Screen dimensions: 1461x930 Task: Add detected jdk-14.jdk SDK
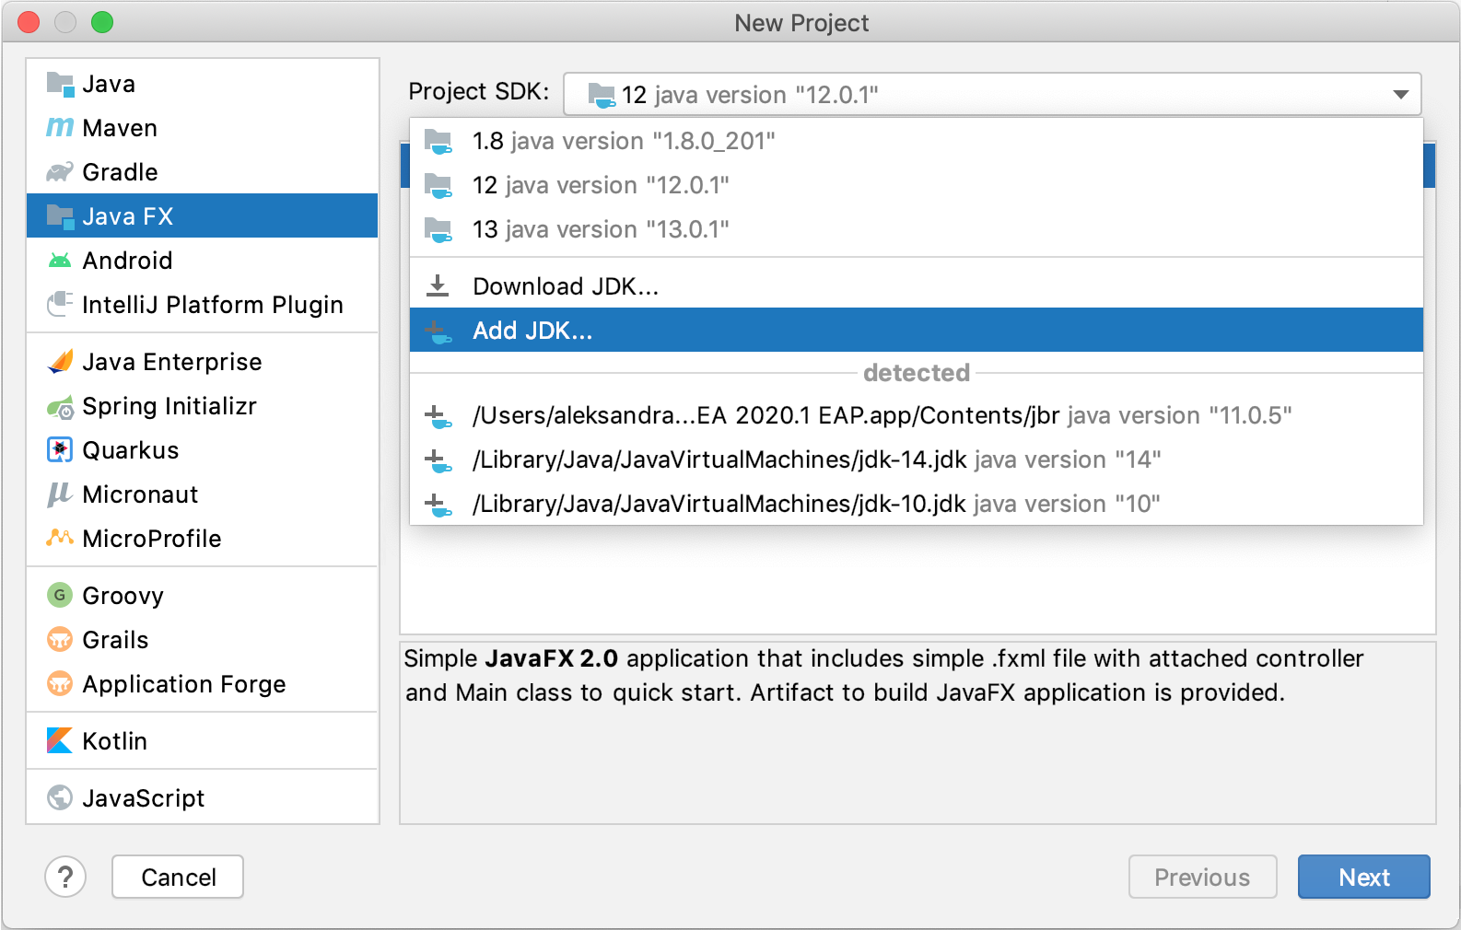917,459
